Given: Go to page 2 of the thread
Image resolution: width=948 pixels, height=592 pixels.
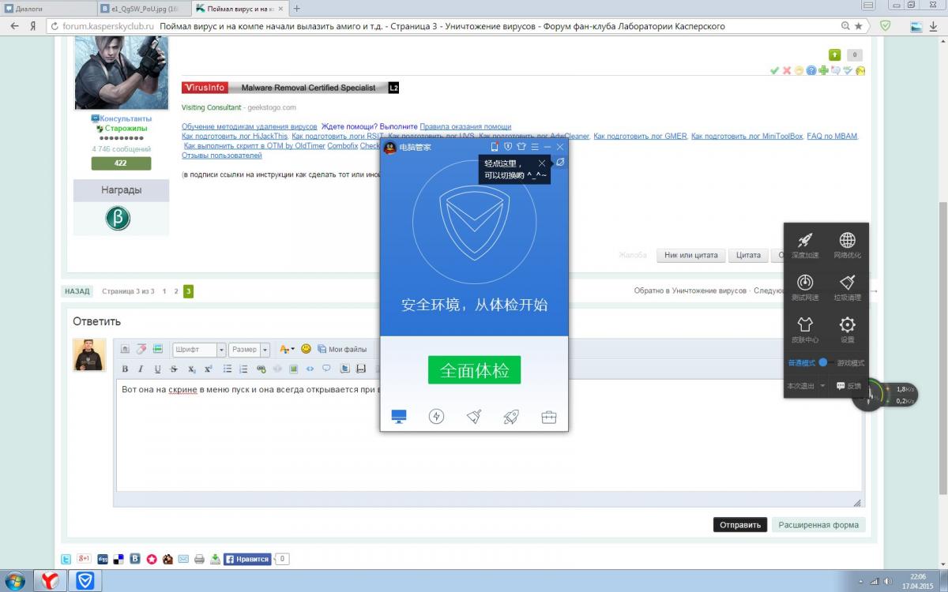Looking at the screenshot, I should pos(176,291).
